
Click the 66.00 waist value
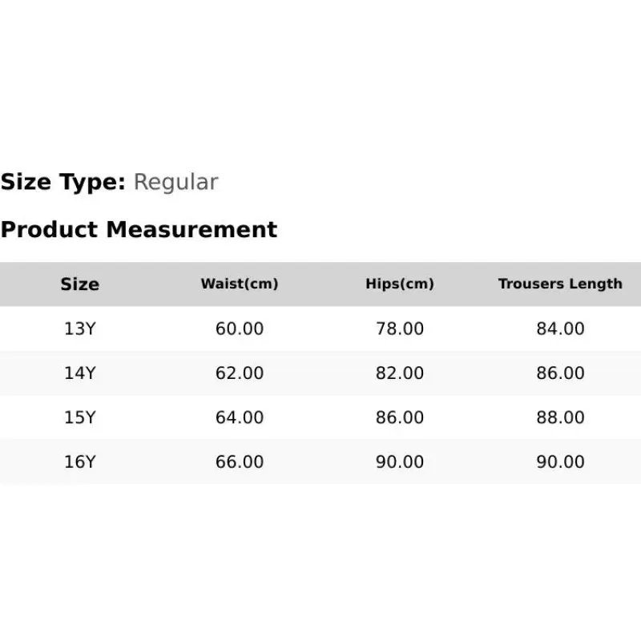click(x=240, y=462)
